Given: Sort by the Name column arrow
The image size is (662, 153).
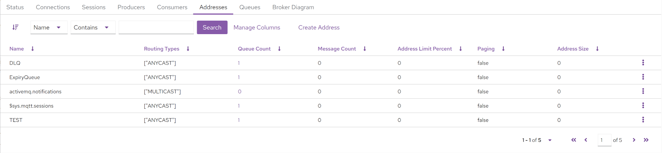Looking at the screenshot, I should (33, 49).
